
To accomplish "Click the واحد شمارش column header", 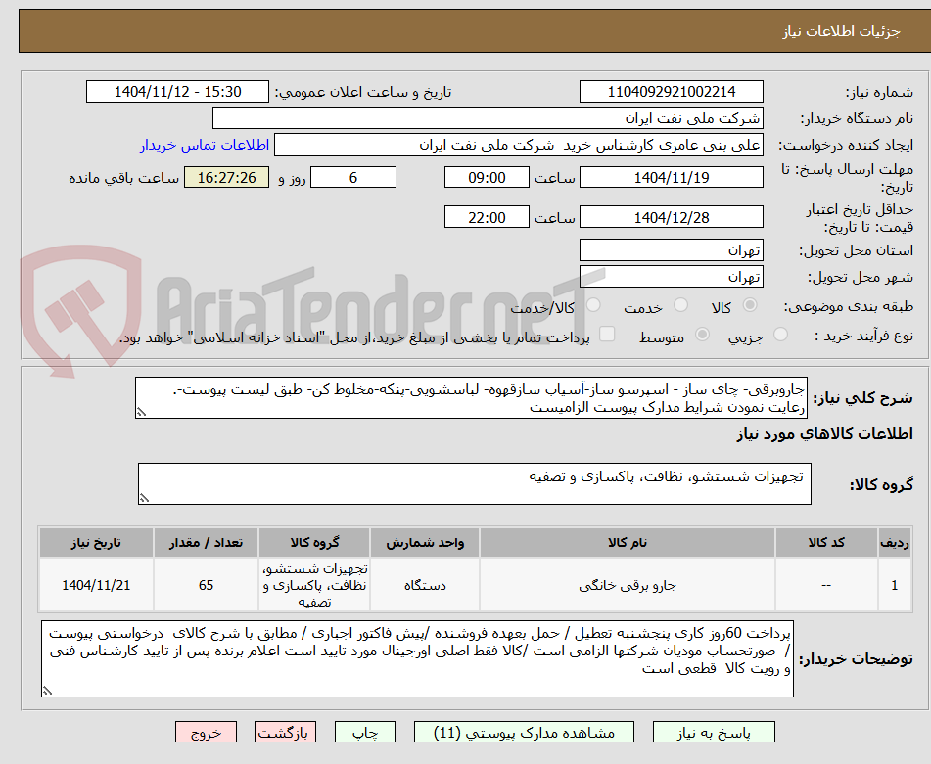I will pos(425,543).
